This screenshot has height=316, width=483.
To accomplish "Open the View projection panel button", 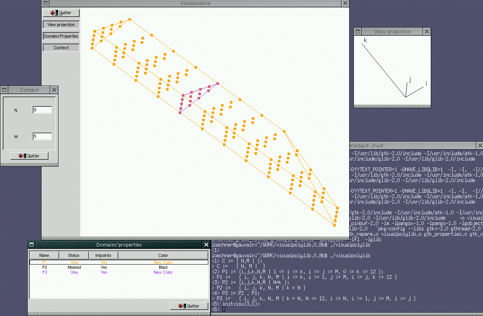I will click(61, 25).
